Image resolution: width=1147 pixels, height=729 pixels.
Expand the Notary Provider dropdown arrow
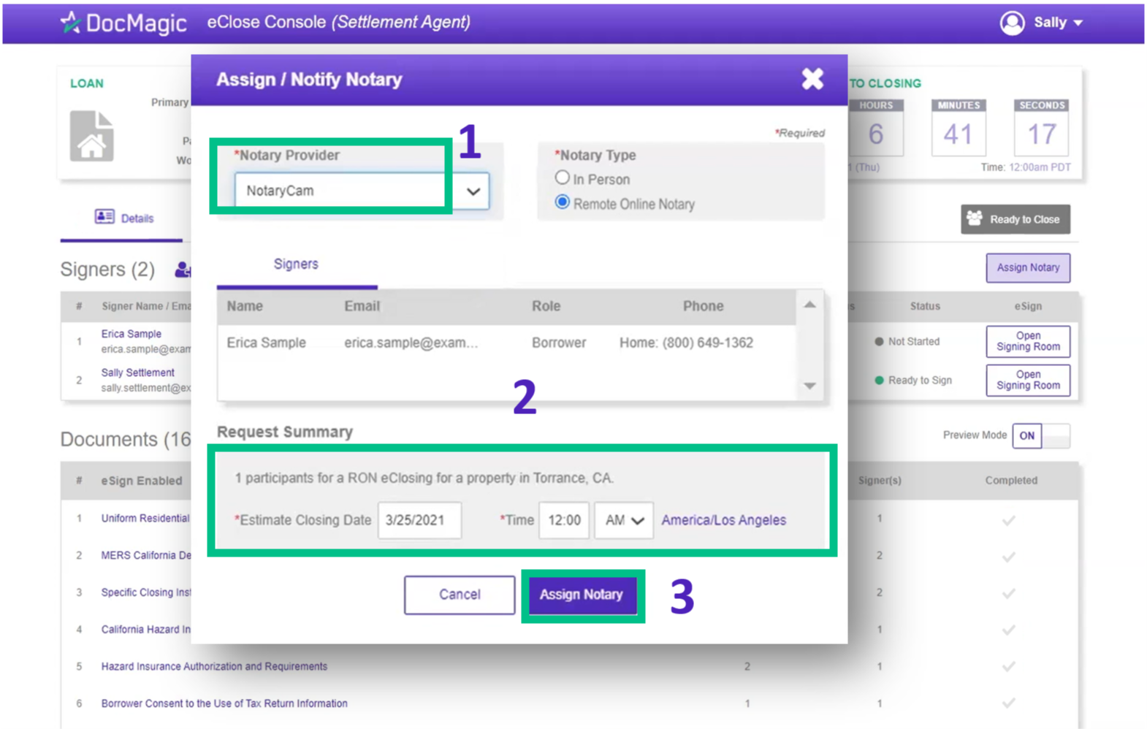click(x=473, y=191)
